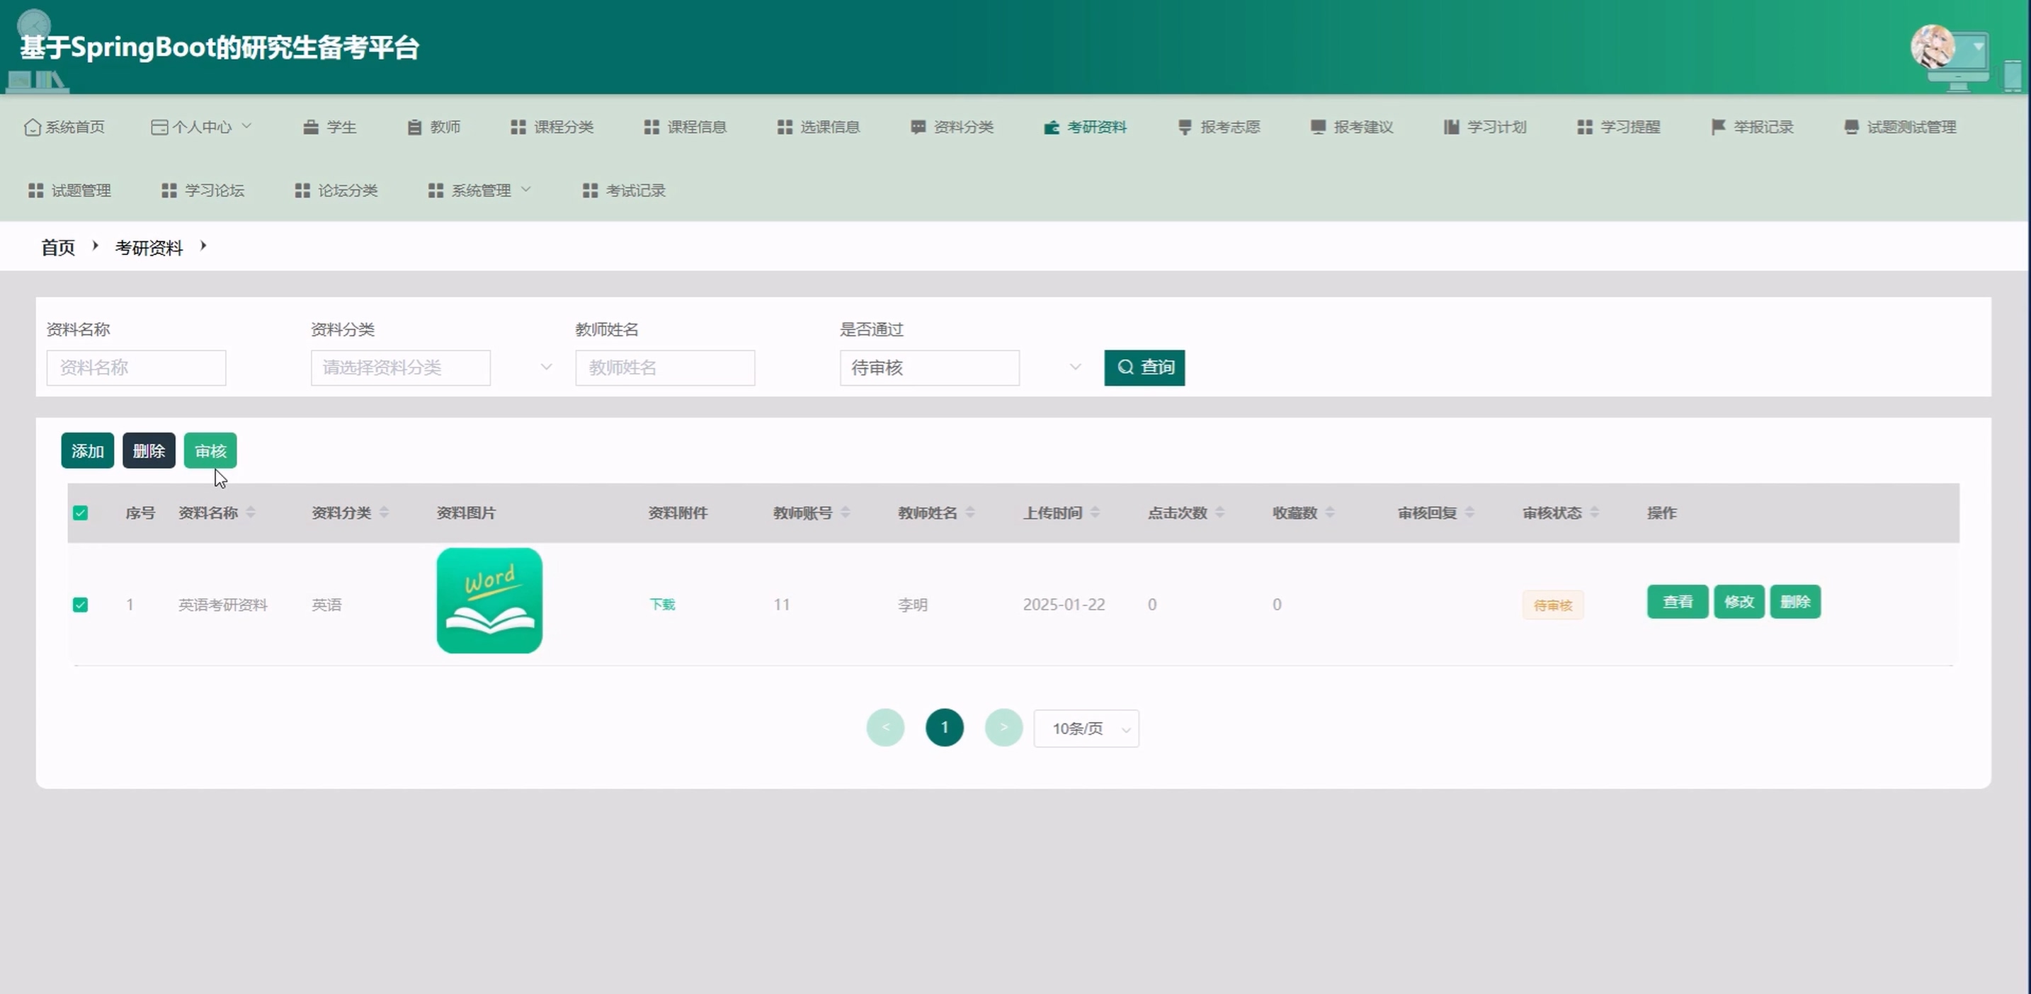Click the chart icon beside 学习计划
This screenshot has height=994, width=2031.
[1451, 127]
